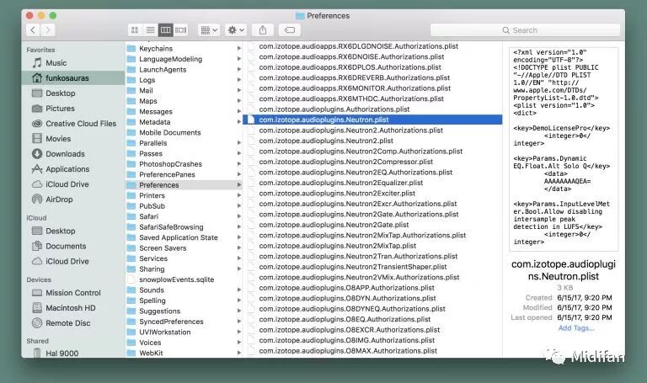Go back with the left chevron button

click(x=34, y=30)
